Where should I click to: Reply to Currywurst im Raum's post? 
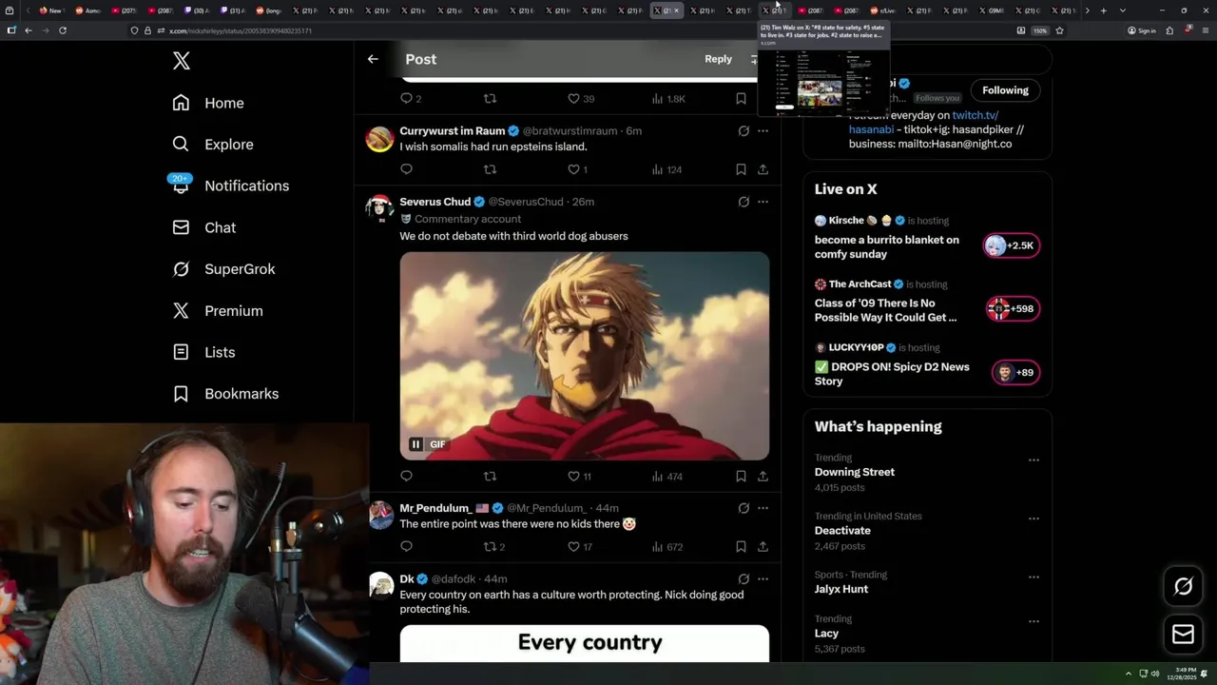[406, 169]
